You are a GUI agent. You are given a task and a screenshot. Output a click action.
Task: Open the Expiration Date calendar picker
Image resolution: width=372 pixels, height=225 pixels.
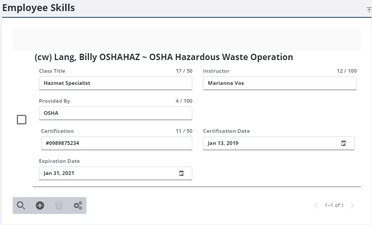point(181,173)
